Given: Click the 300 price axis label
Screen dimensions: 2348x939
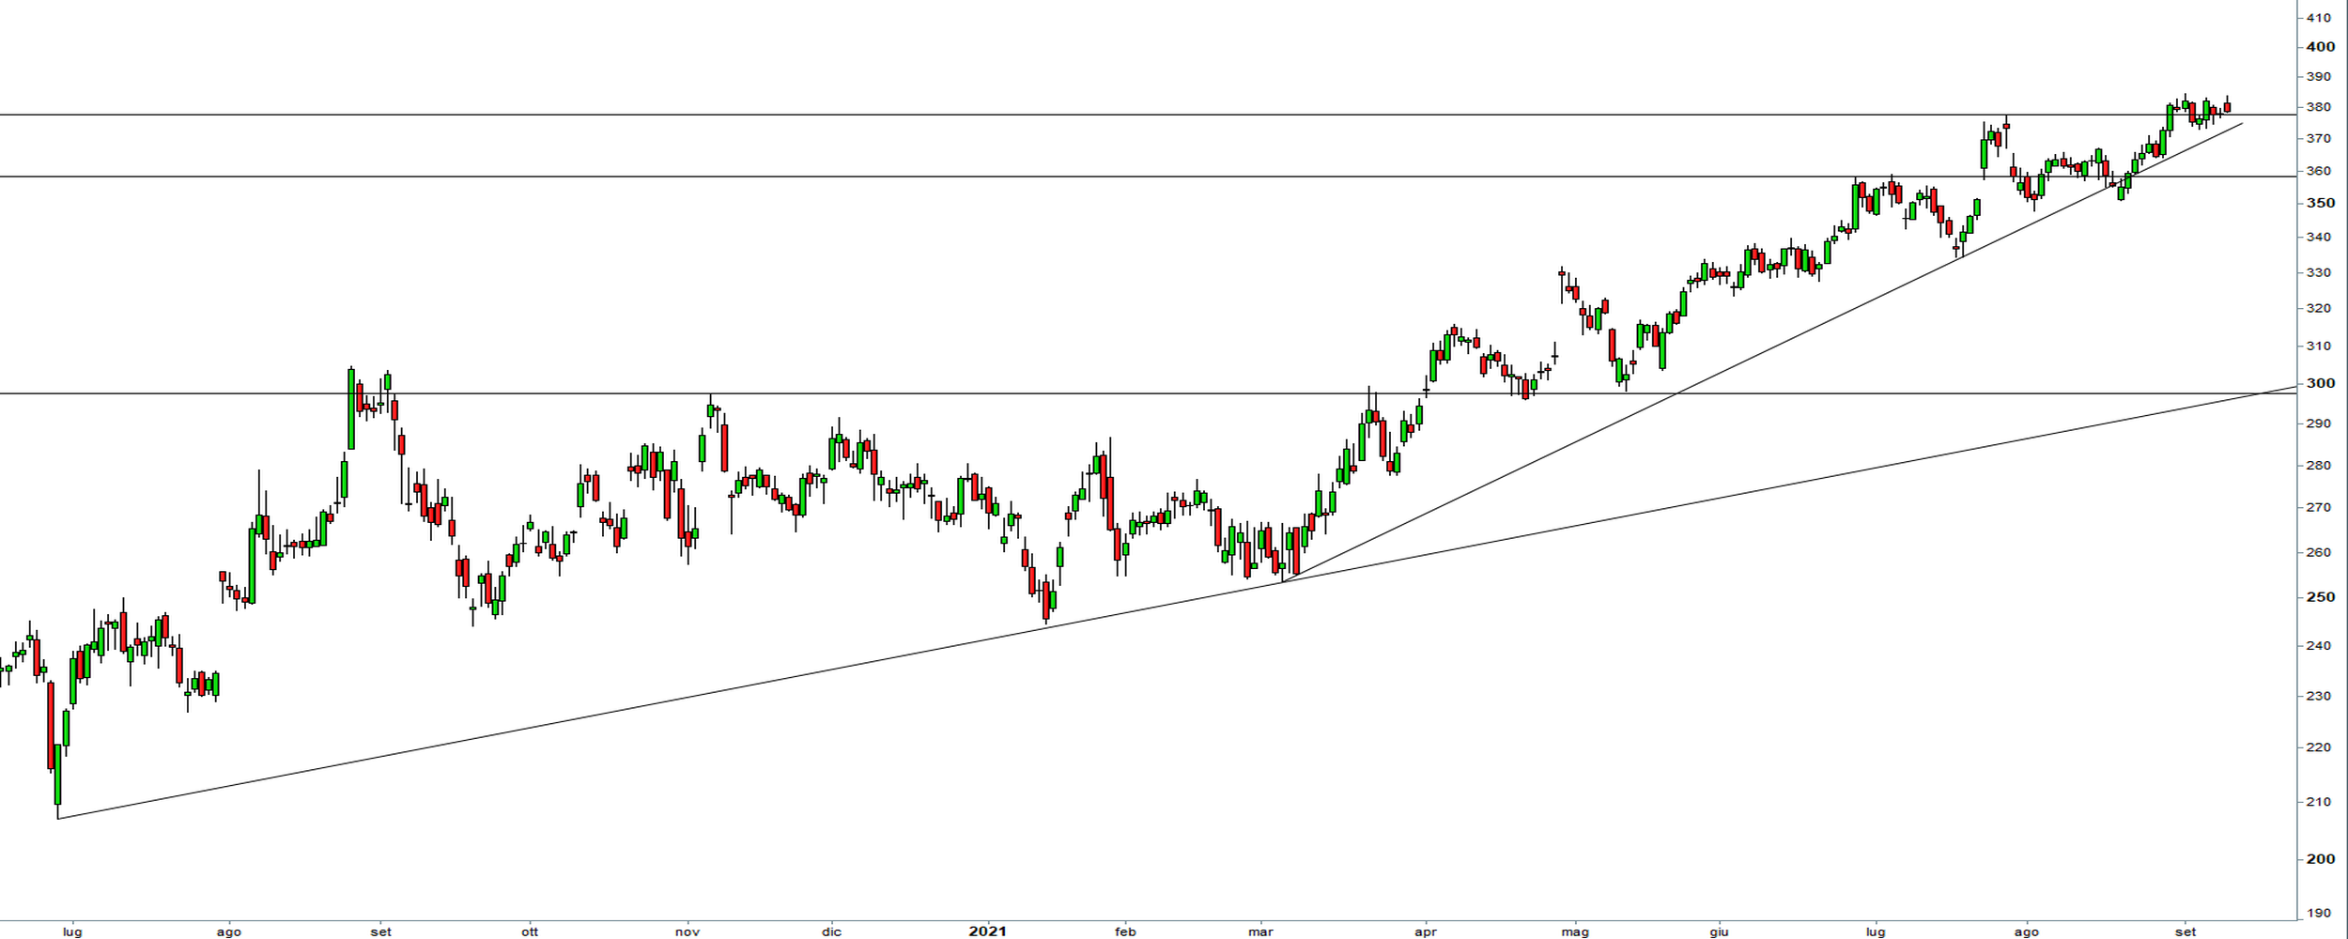Looking at the screenshot, I should 2320,383.
